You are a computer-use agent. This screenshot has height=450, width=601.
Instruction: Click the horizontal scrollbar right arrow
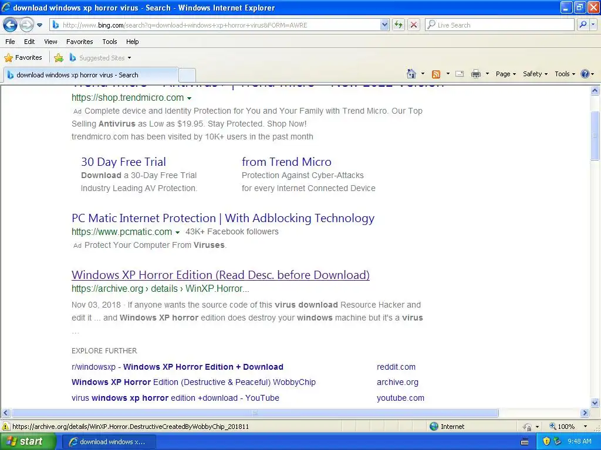pos(585,413)
